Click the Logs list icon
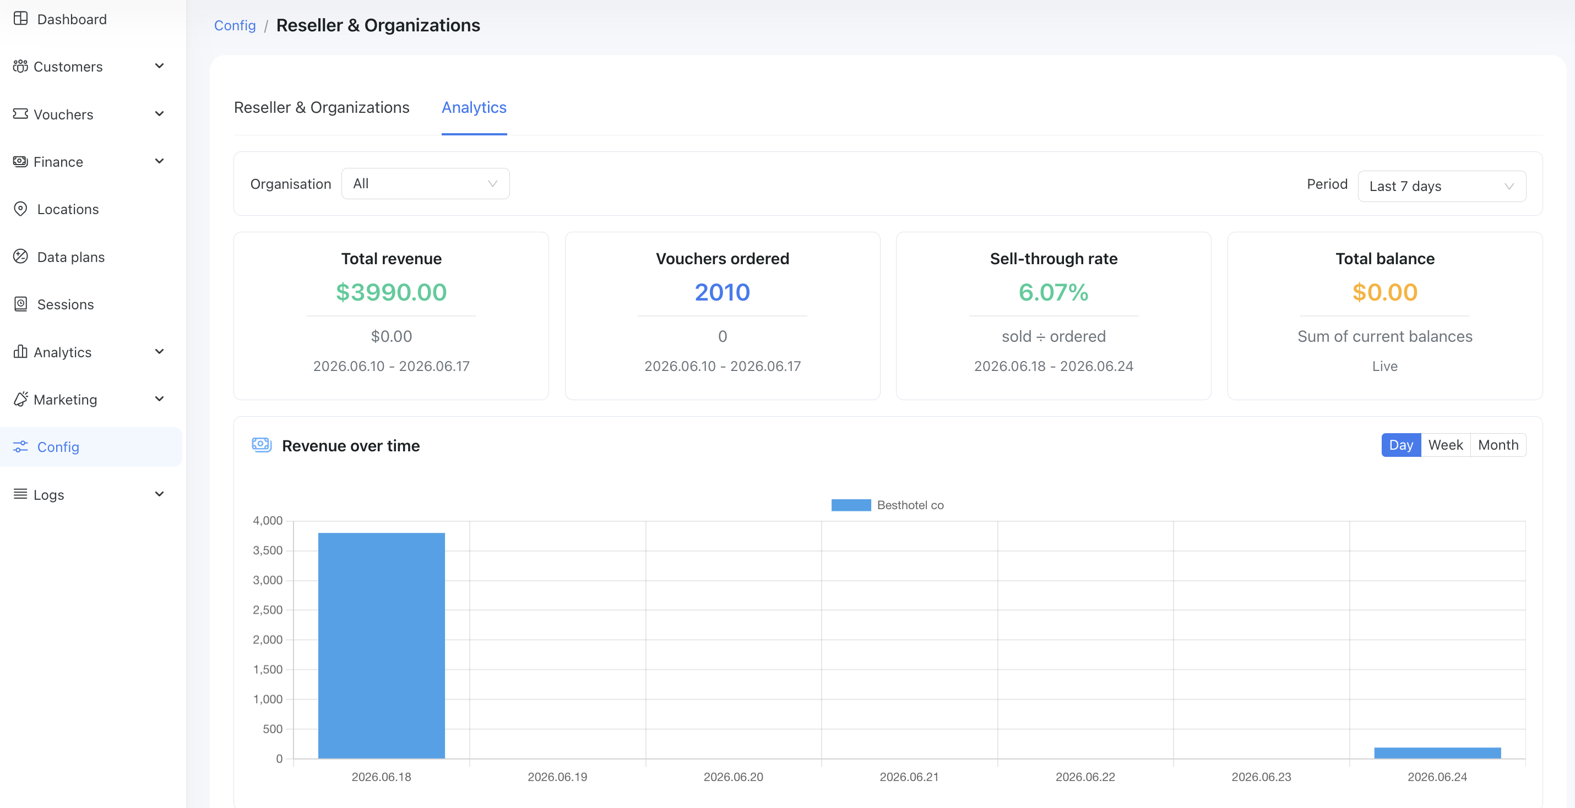This screenshot has height=808, width=1575. click(x=21, y=494)
